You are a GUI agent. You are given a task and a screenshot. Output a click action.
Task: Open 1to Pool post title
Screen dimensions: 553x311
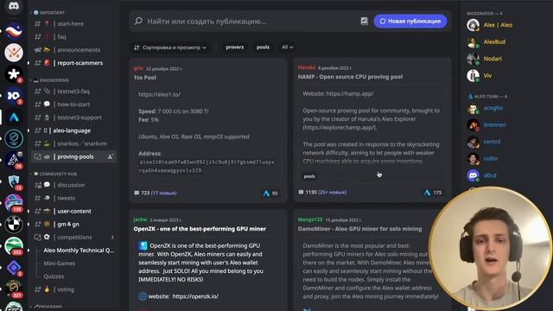(x=144, y=78)
